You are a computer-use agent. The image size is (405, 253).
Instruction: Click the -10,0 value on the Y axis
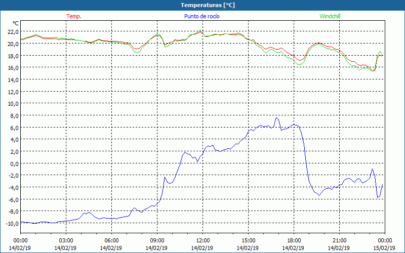pyautogui.click(x=12, y=223)
